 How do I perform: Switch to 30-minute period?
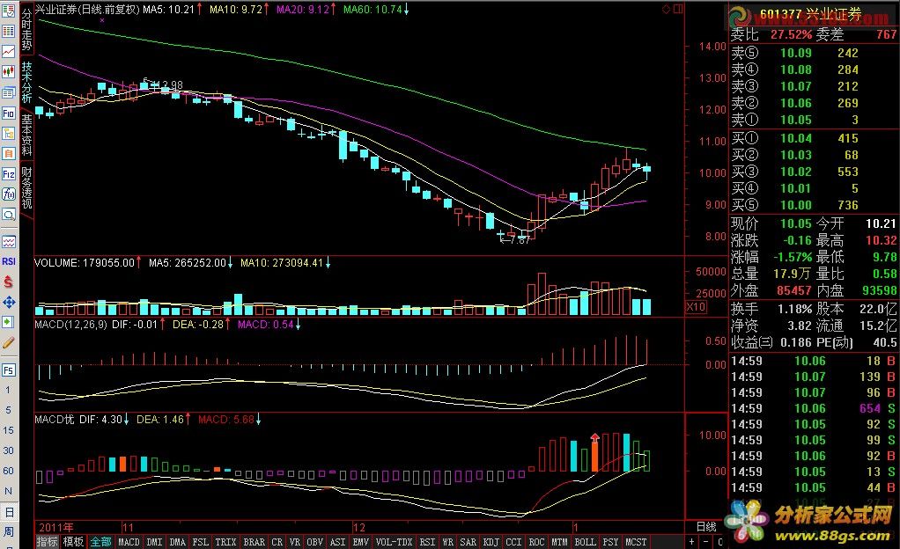(x=9, y=450)
